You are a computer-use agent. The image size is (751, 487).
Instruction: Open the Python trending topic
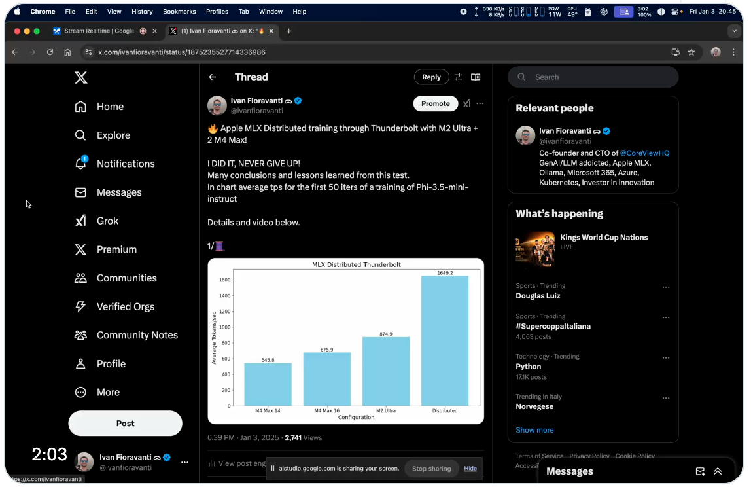point(529,367)
